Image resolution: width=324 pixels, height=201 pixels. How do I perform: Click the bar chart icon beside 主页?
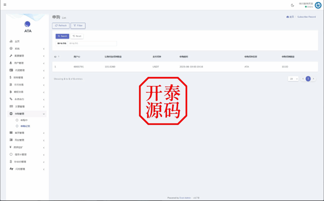[x=11, y=41]
